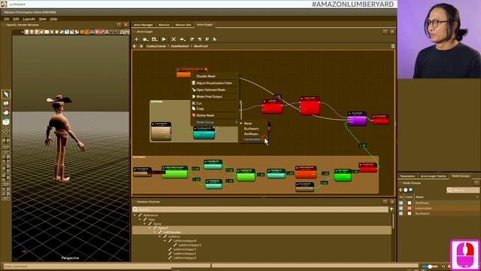481x271 pixels.
Task: Toggle visibility checkbox for RunSwitch group
Action: [x=401, y=214]
